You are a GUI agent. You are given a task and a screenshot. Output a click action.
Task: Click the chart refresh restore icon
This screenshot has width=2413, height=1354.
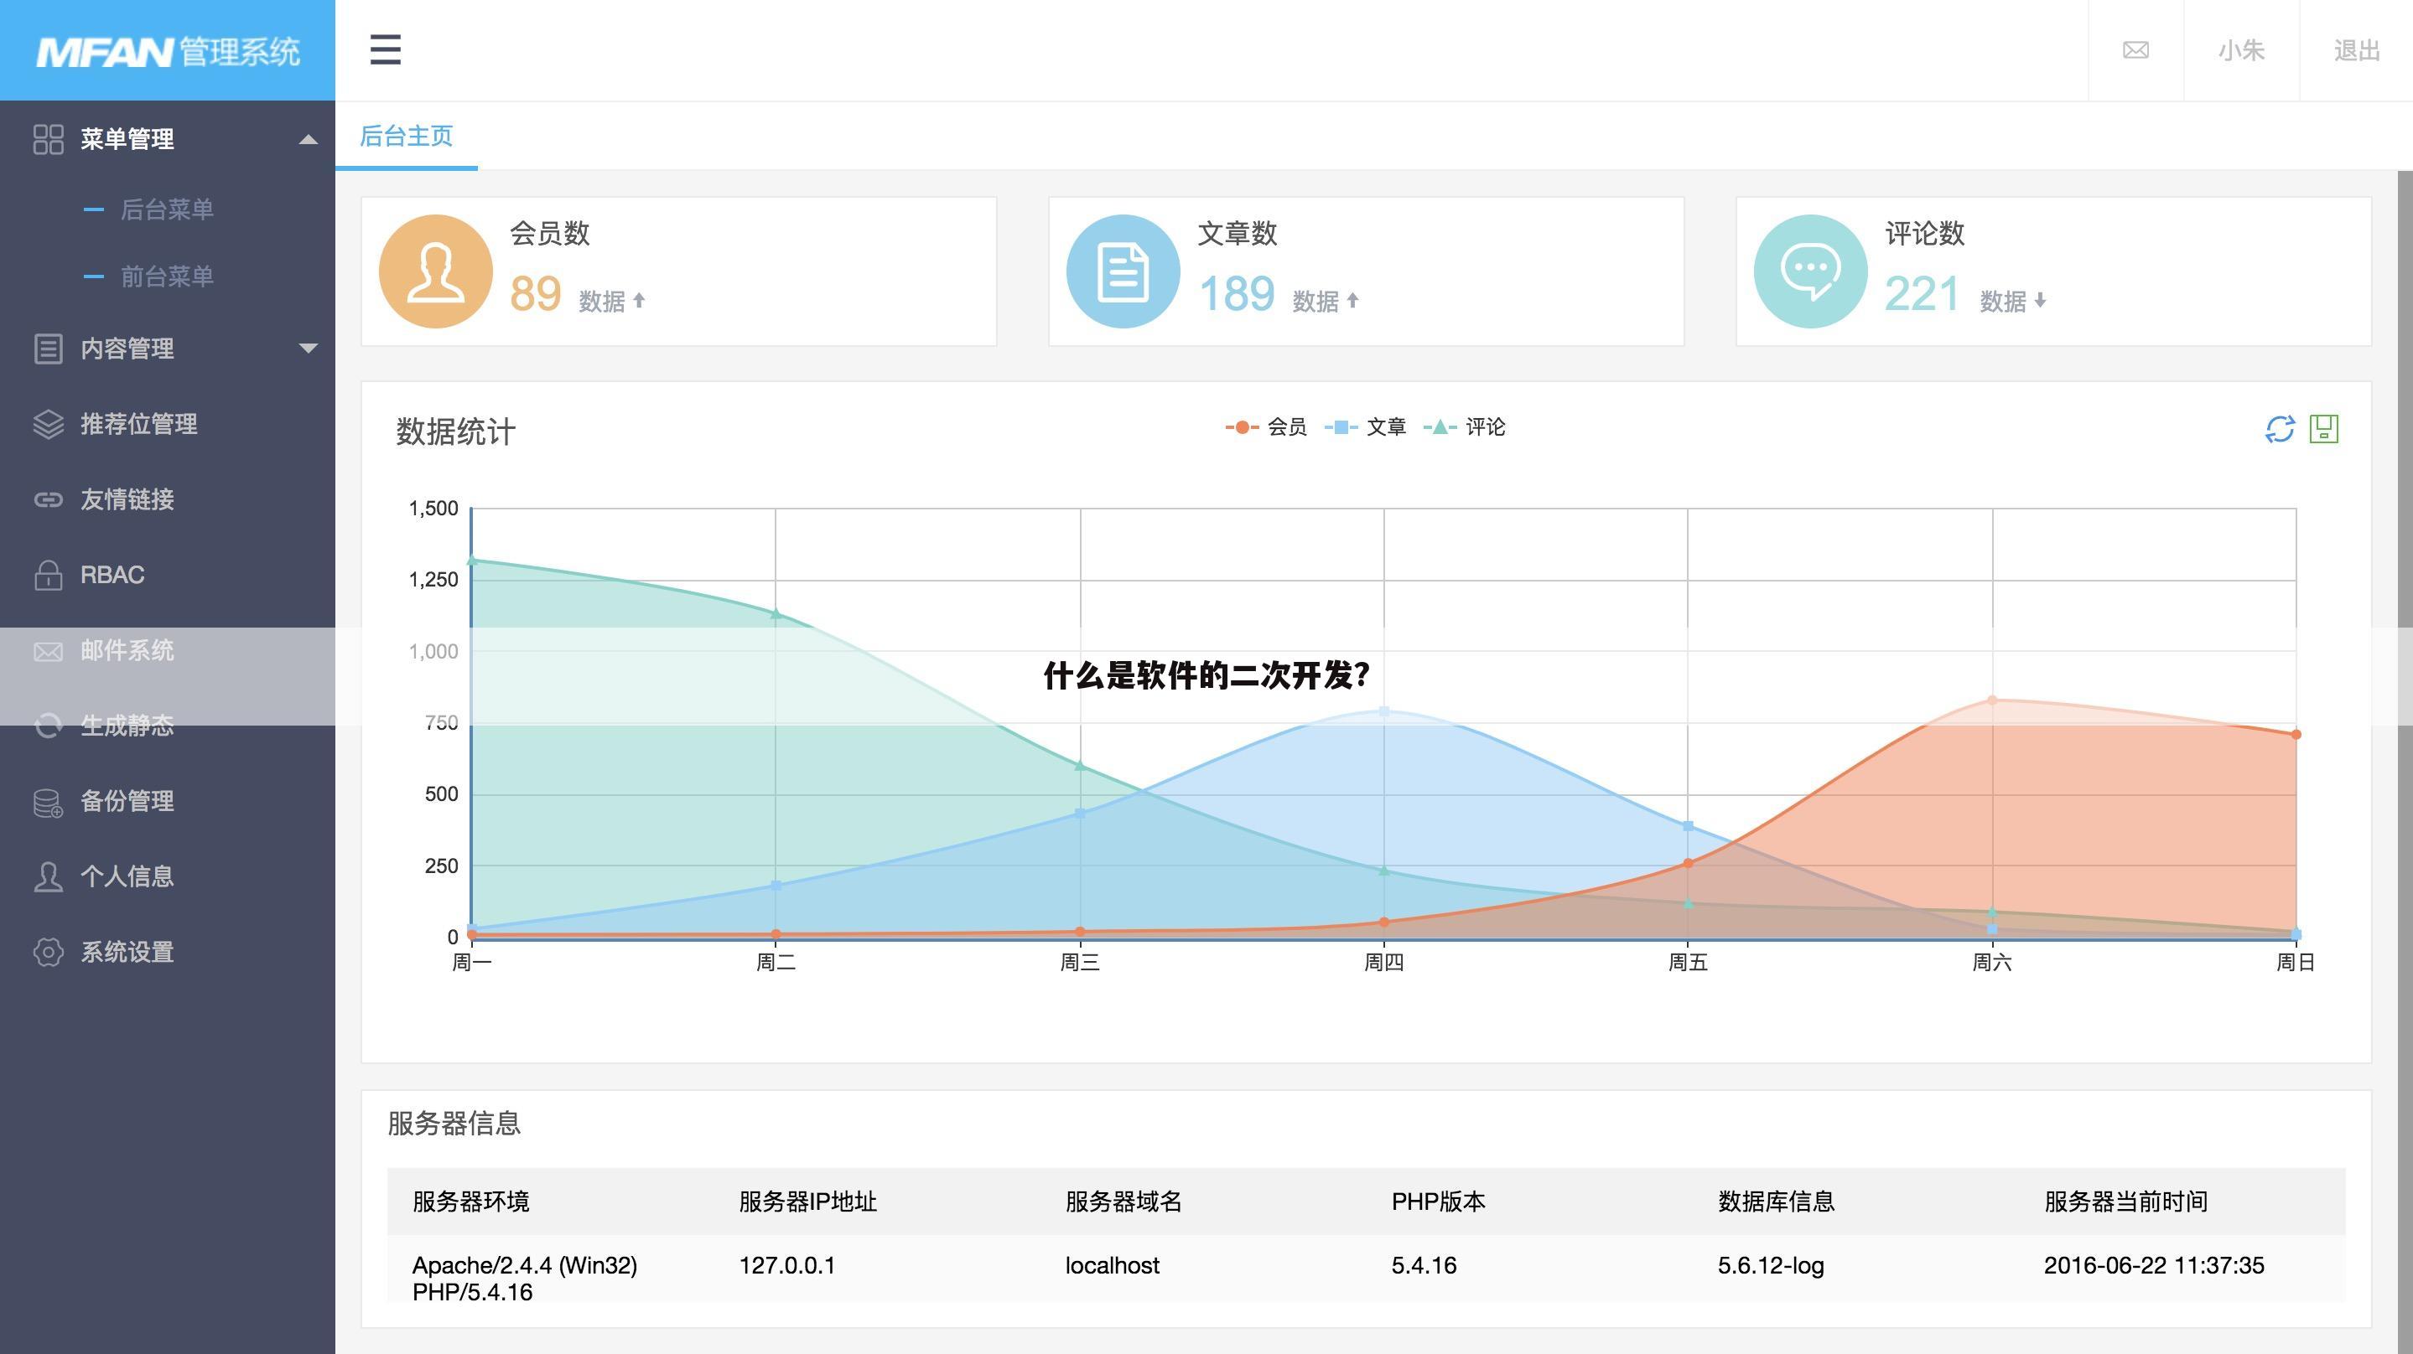point(2280,429)
